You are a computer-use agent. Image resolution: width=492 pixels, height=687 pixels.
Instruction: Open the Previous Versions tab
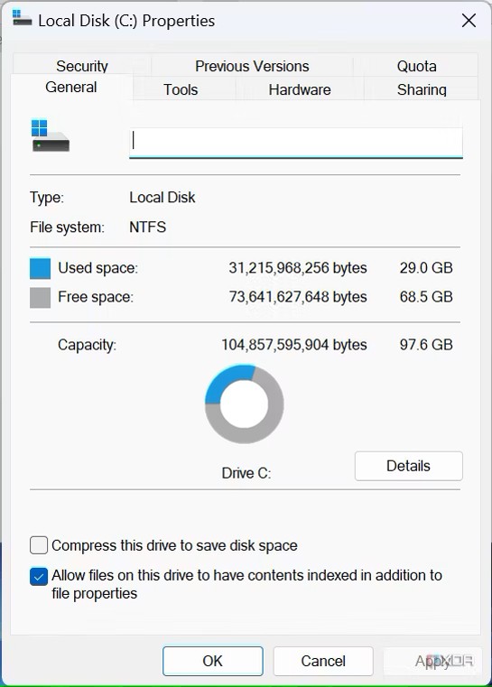pyautogui.click(x=252, y=66)
